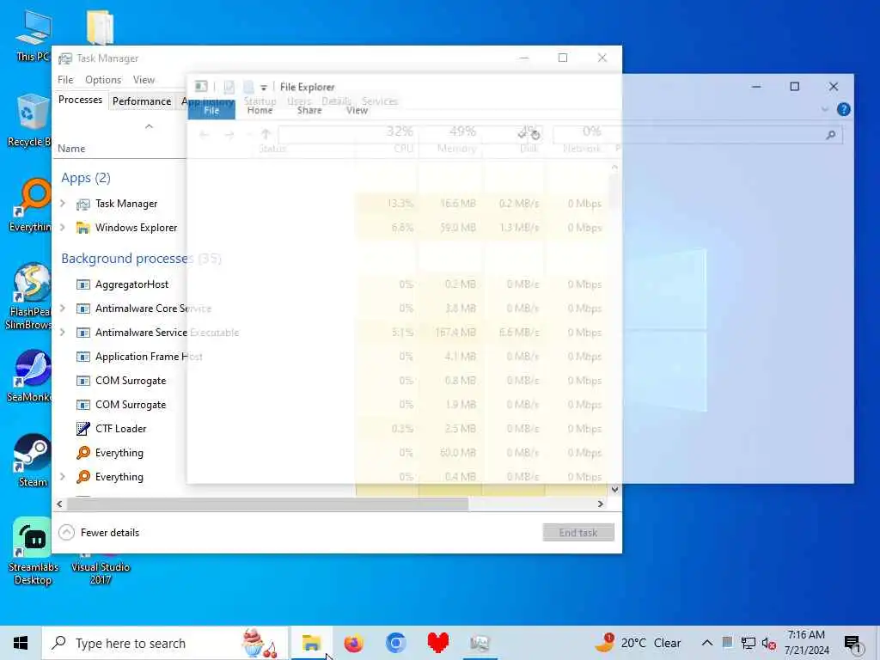Open This PC desktop icon
880x660 pixels.
(x=33, y=34)
